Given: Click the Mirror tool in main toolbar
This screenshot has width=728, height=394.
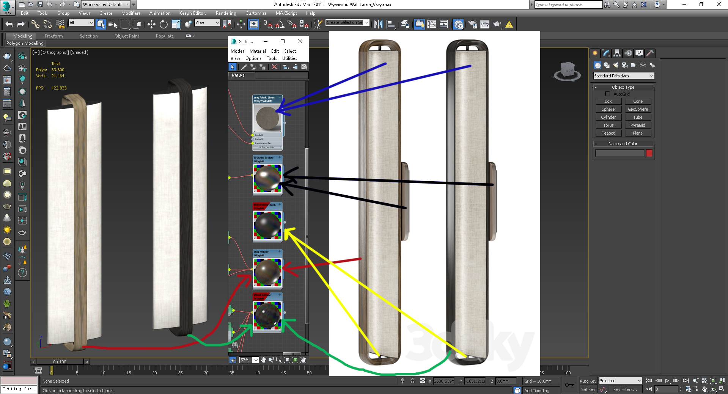Looking at the screenshot, I should [x=378, y=24].
